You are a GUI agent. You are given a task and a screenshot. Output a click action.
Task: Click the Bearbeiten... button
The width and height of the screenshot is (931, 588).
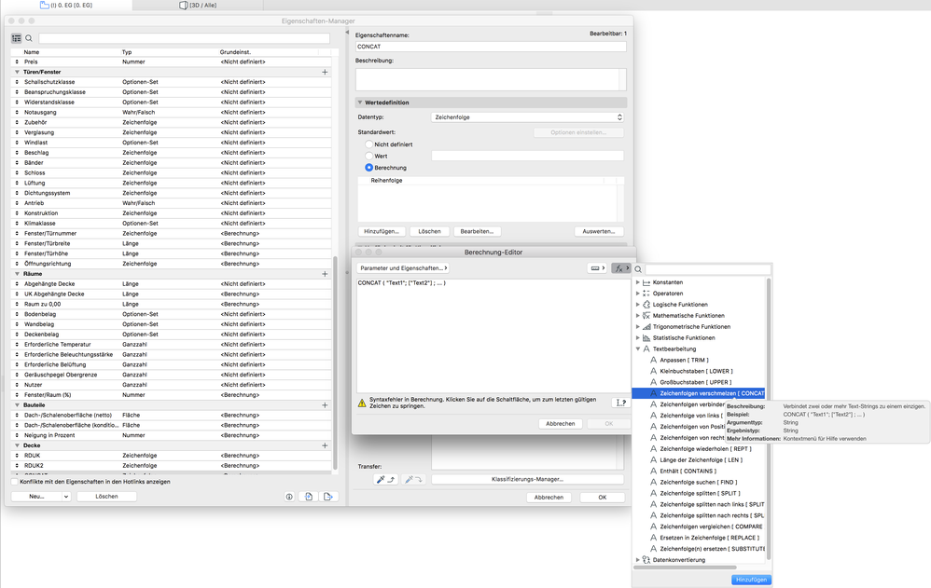point(477,231)
